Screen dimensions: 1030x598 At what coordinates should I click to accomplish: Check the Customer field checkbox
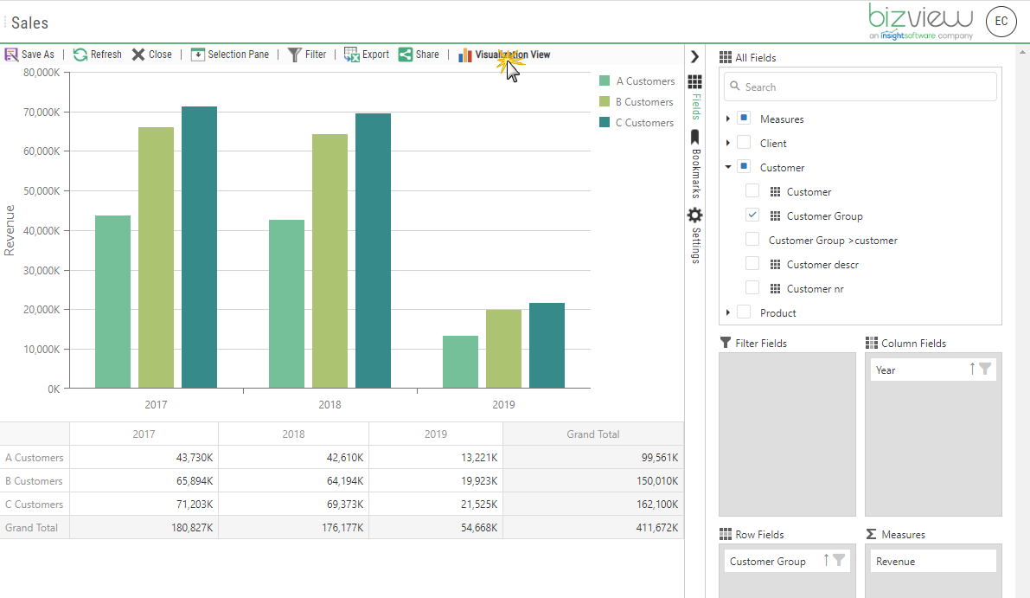[x=752, y=191]
